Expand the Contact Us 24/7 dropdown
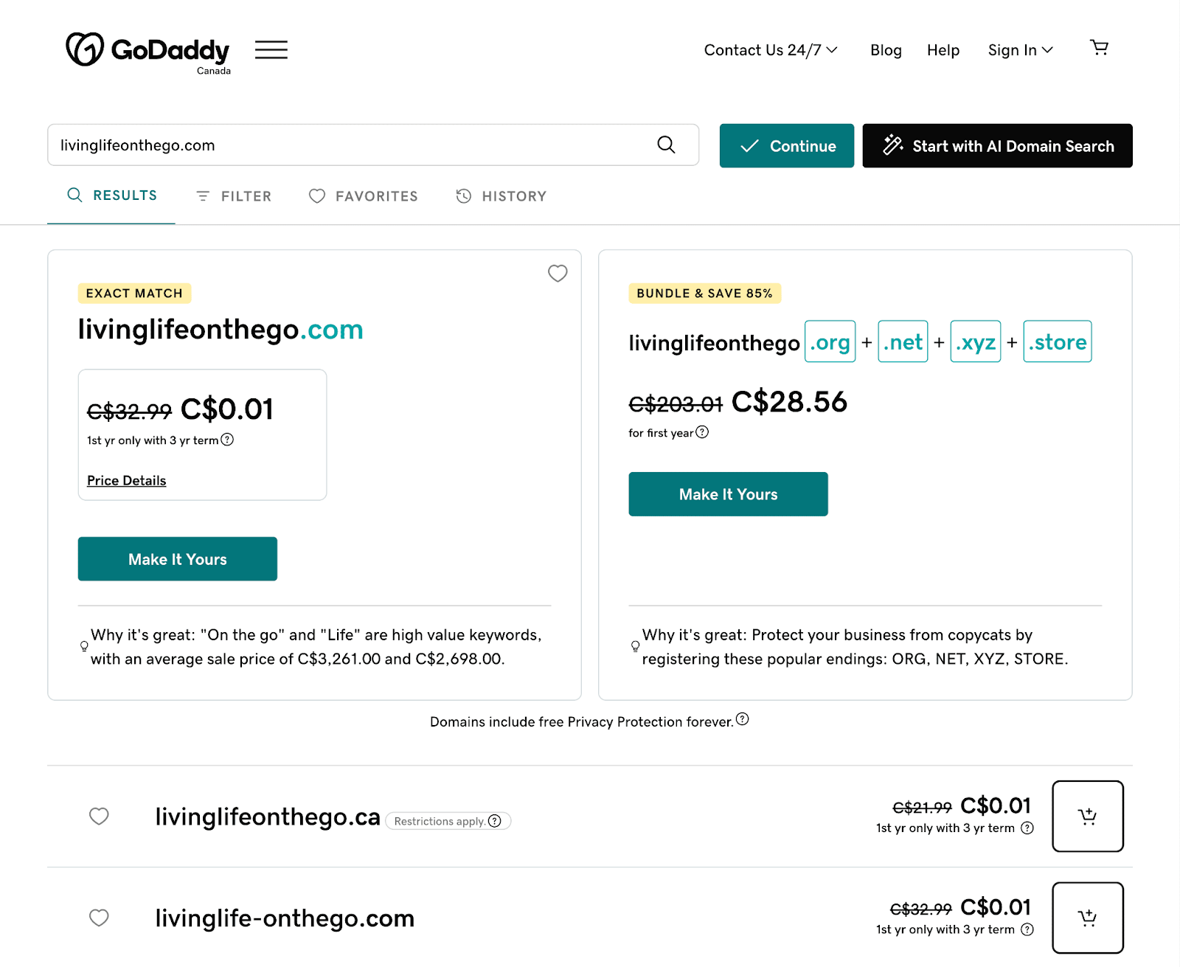1180x967 pixels. point(770,49)
